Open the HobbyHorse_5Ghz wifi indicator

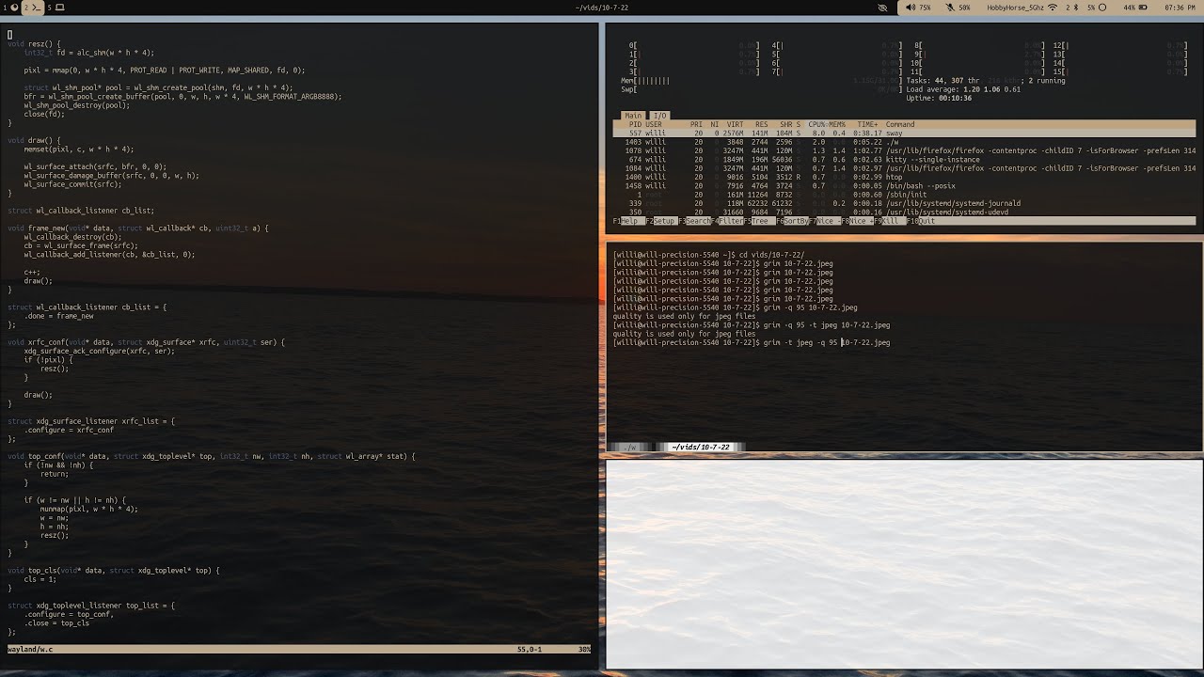coord(1022,8)
